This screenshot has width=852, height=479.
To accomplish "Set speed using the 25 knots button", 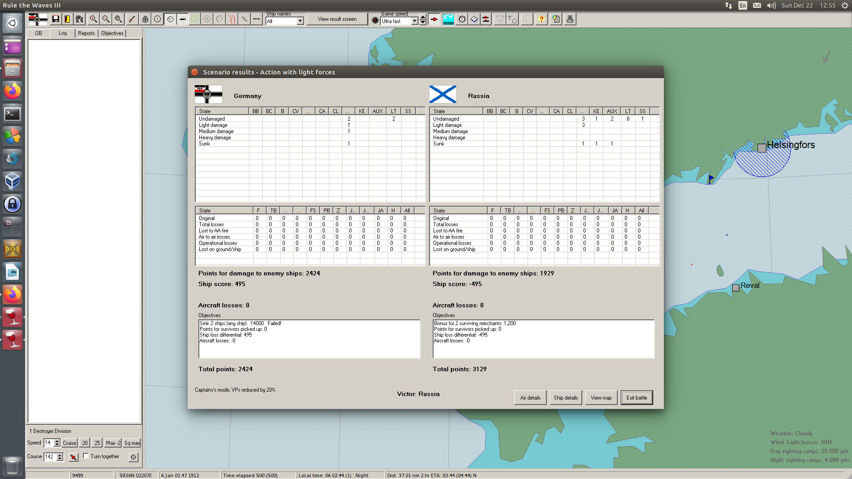I will pos(97,443).
